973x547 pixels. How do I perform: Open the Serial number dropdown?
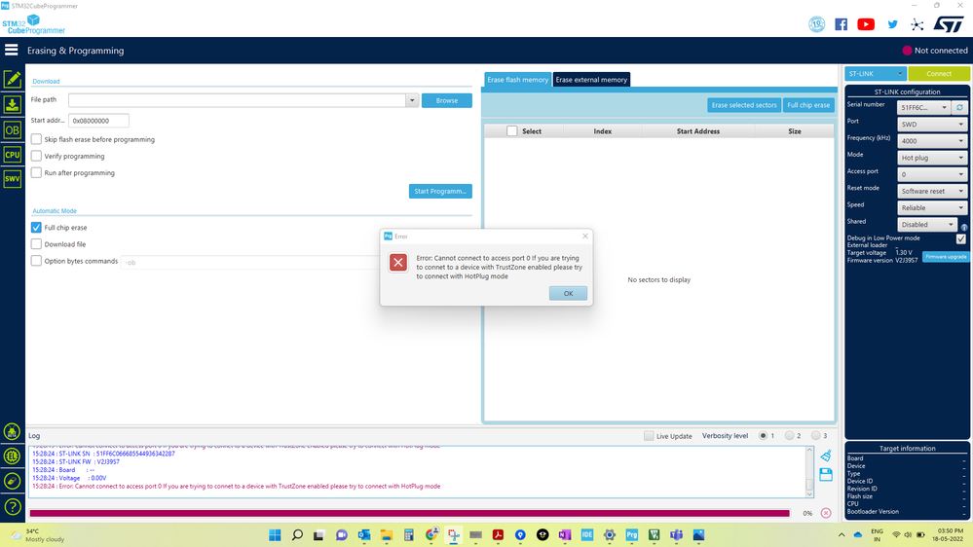[924, 107]
